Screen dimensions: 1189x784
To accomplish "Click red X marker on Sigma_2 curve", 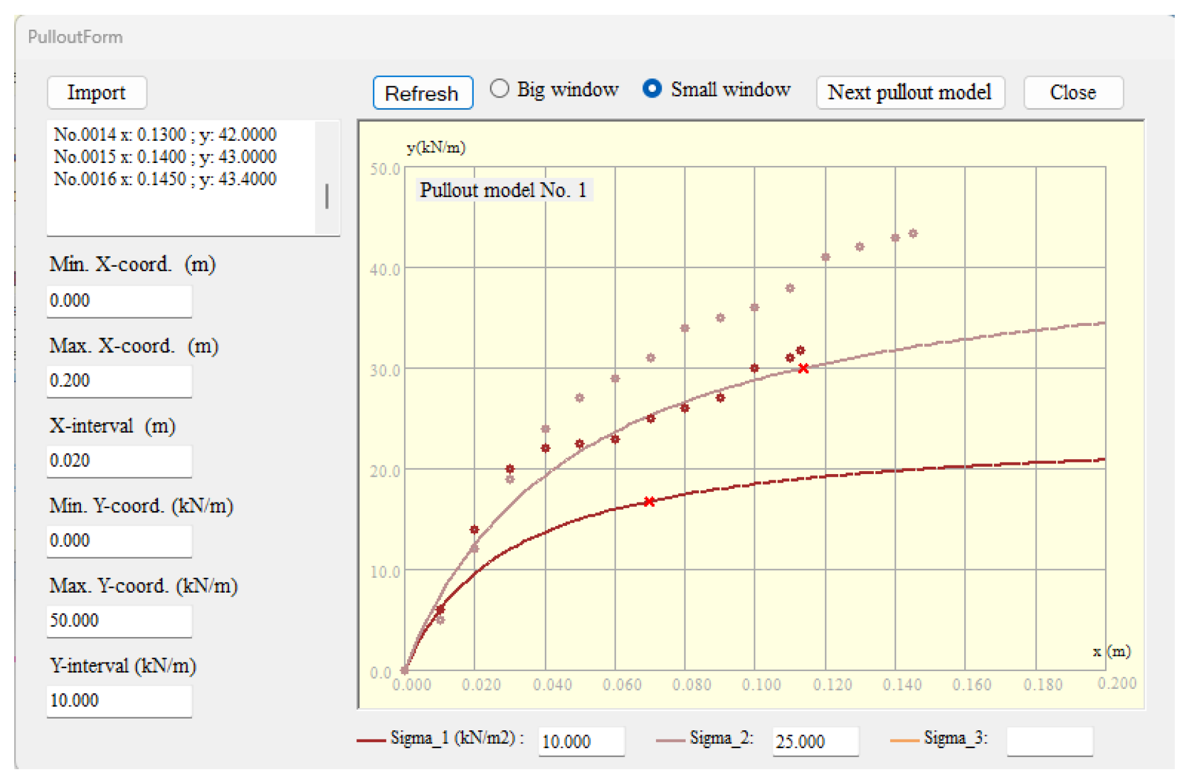I will click(x=802, y=369).
